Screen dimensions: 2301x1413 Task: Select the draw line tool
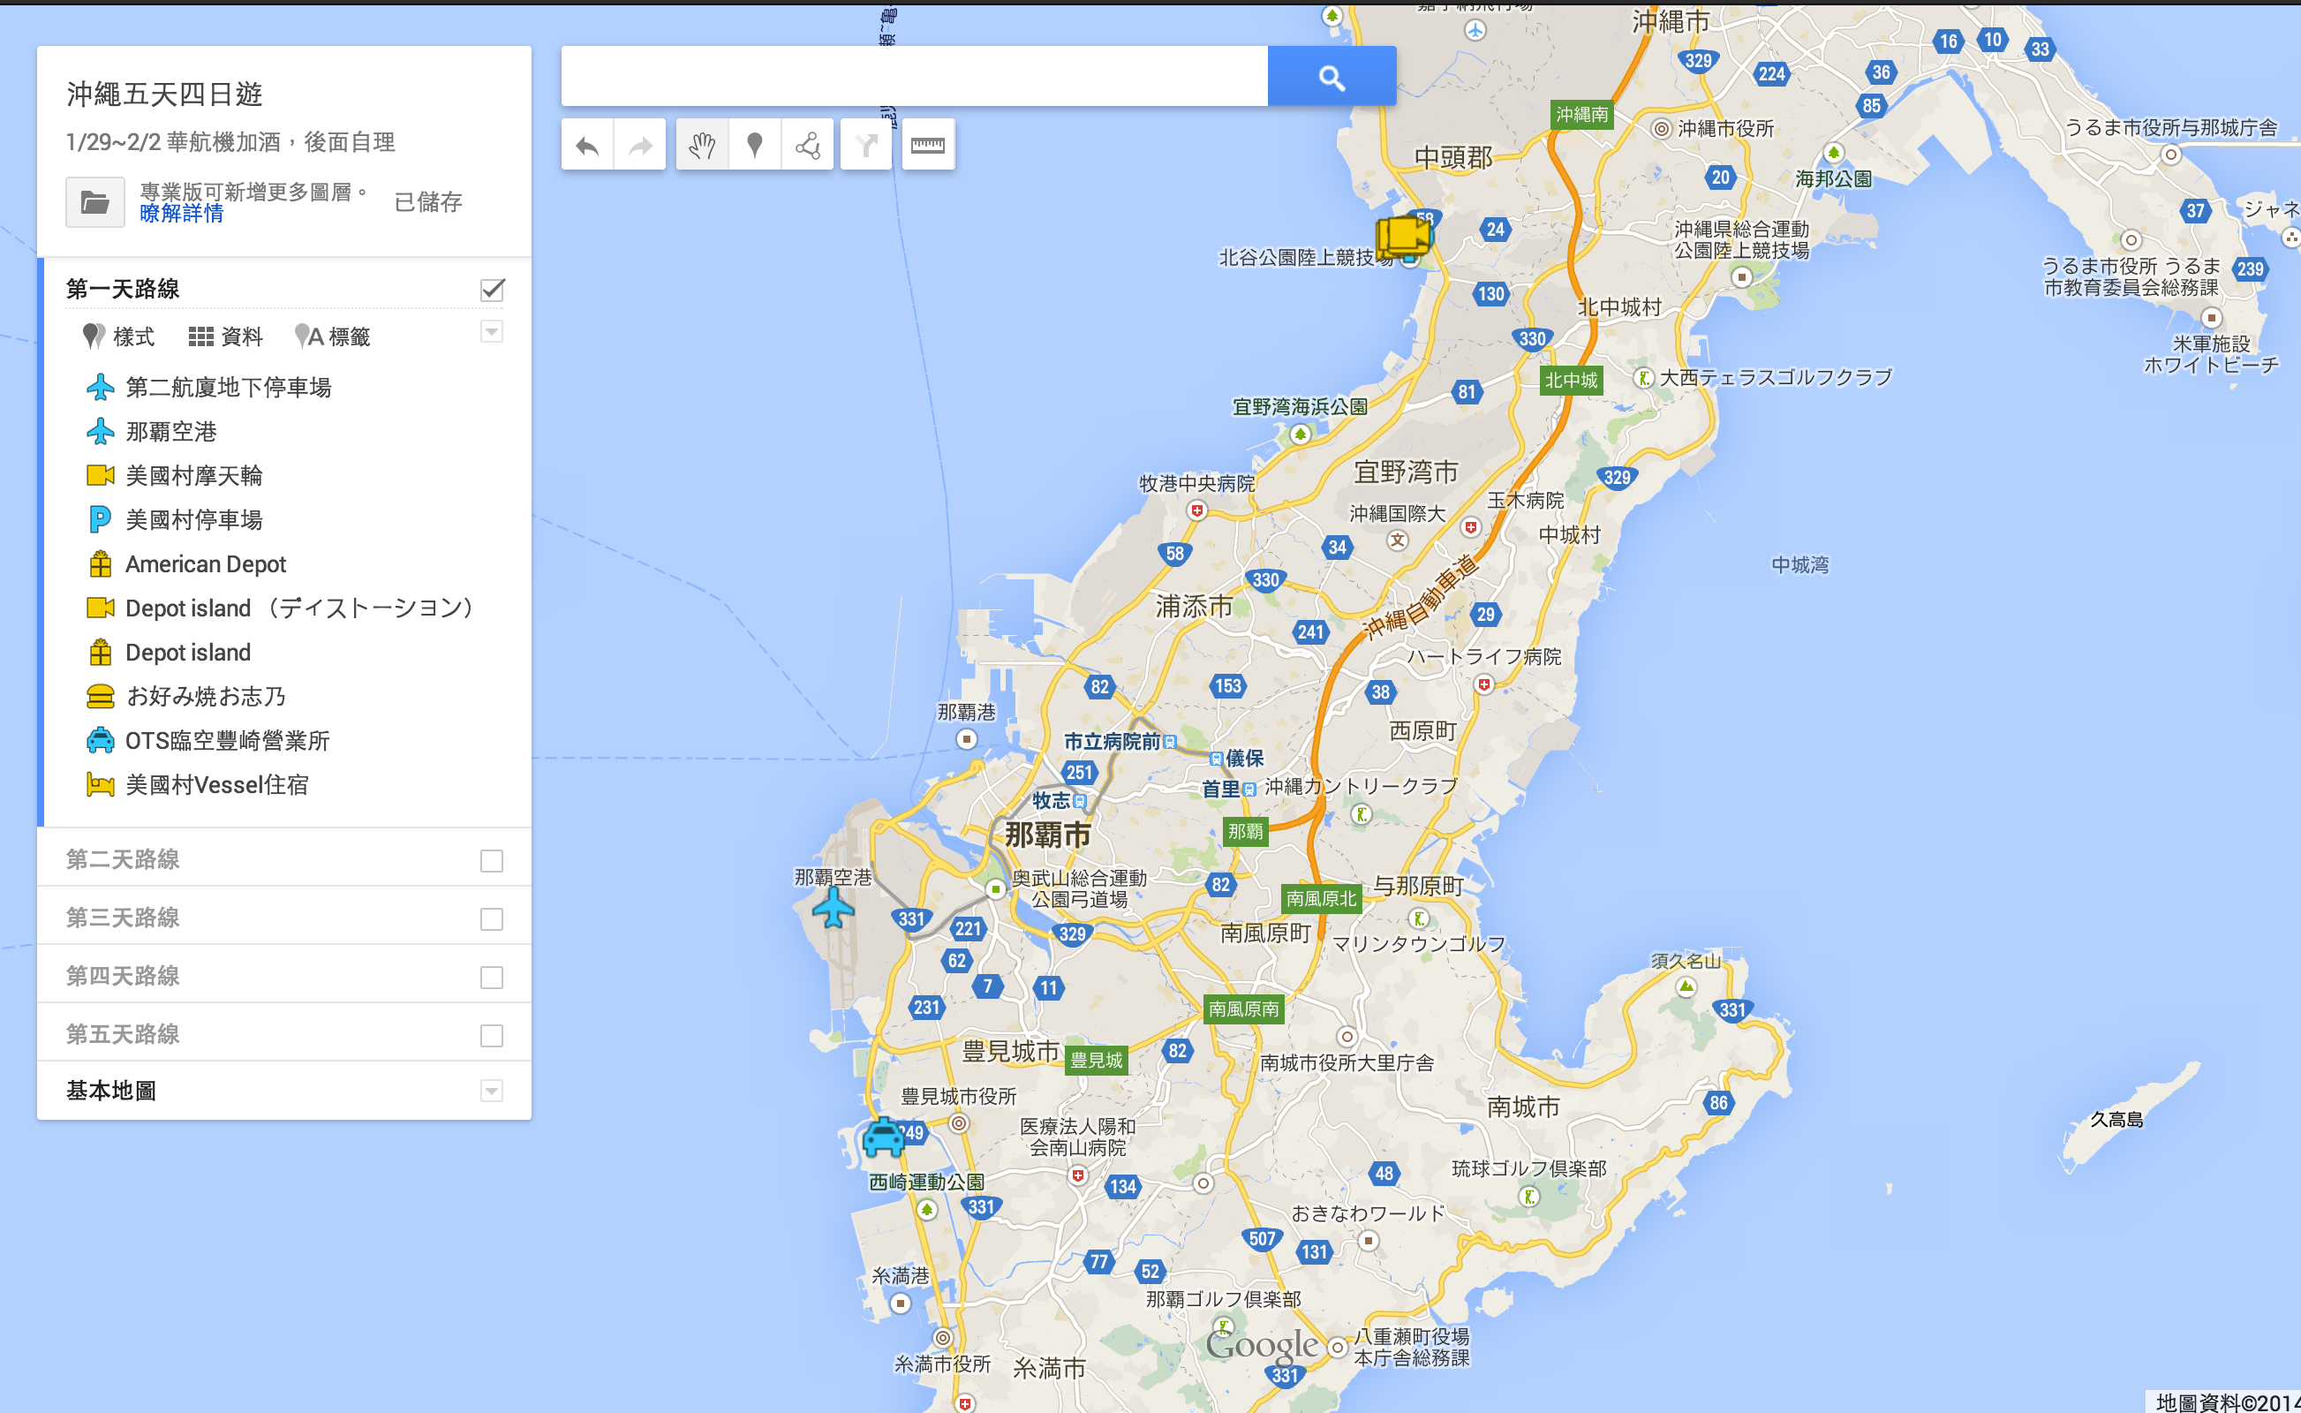point(807,146)
